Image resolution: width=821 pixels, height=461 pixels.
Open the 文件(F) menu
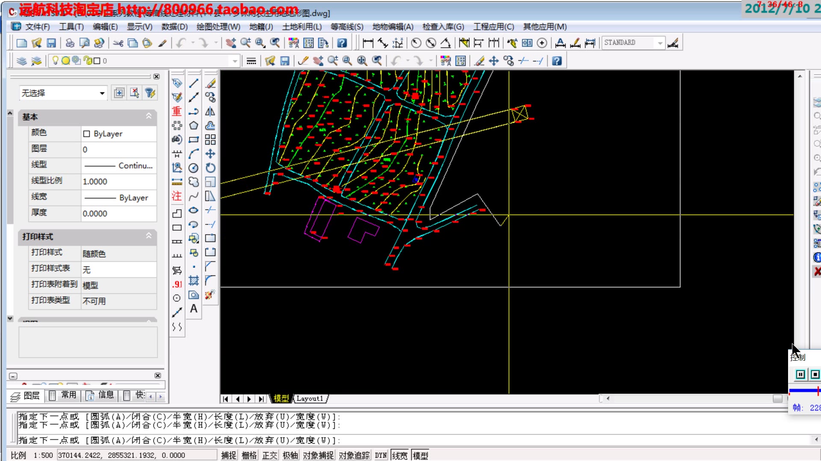[38, 26]
